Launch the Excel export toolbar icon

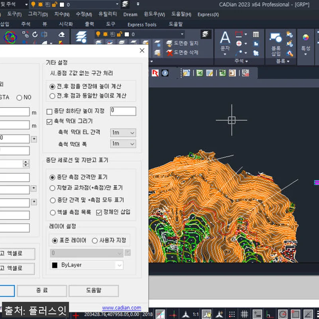[x=199, y=73]
